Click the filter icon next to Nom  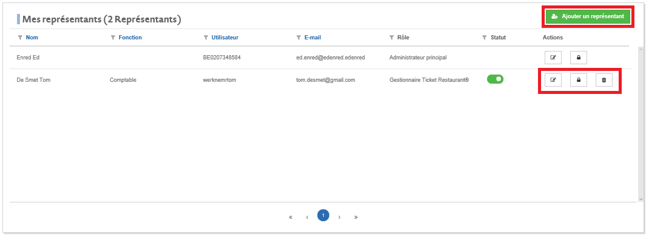[20, 38]
